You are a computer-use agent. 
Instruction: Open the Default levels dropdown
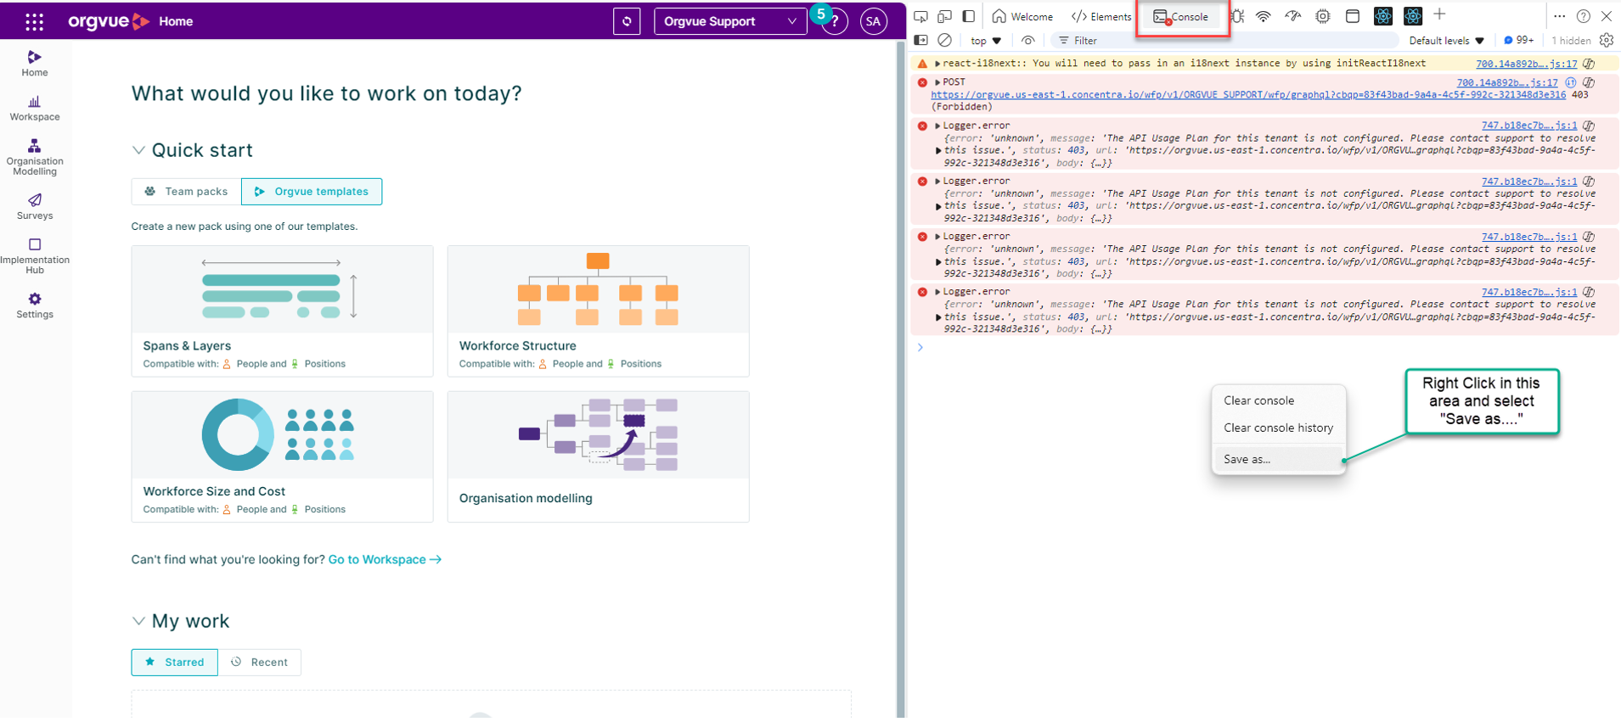tap(1446, 40)
